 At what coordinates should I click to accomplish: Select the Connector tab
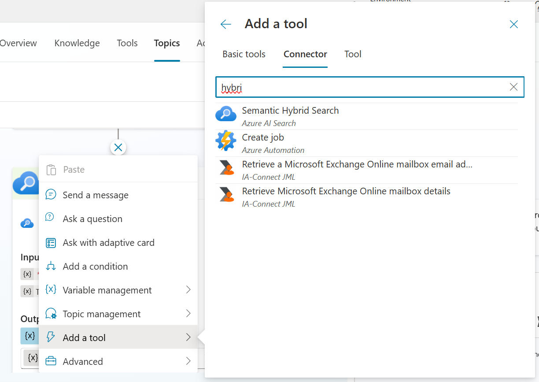[305, 54]
